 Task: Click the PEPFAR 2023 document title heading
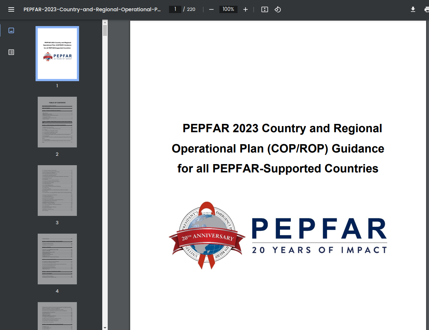pyautogui.click(x=278, y=149)
